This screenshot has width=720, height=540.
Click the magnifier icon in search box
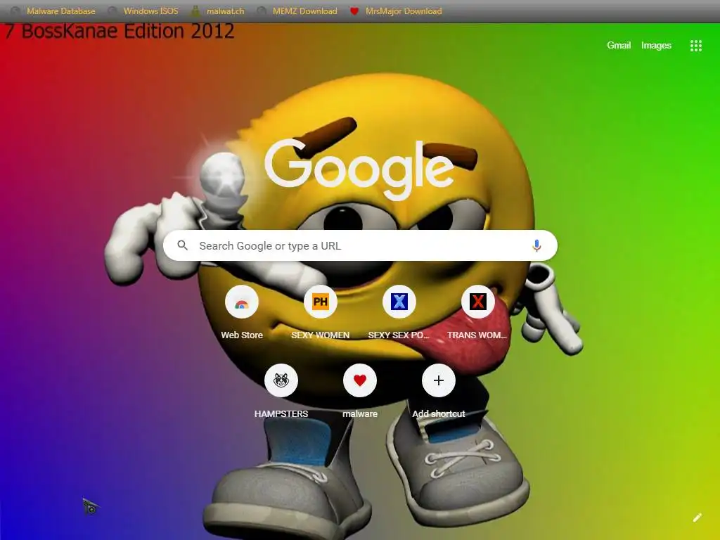(182, 245)
